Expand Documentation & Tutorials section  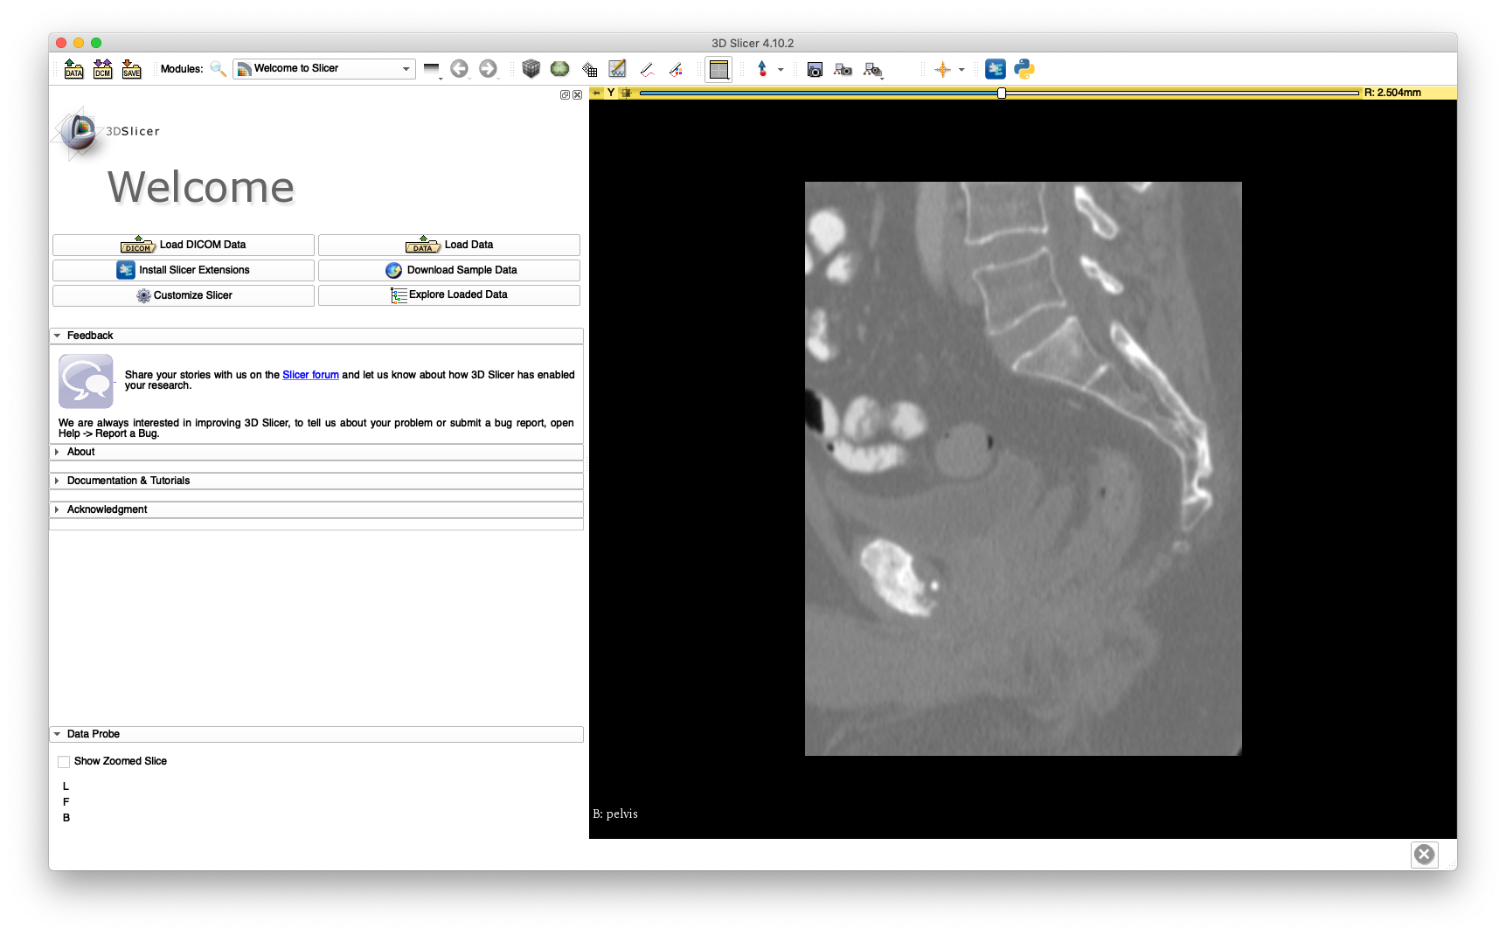[316, 481]
